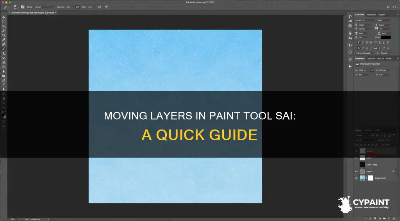Open the Brush panel from the options bar

tap(23, 7)
